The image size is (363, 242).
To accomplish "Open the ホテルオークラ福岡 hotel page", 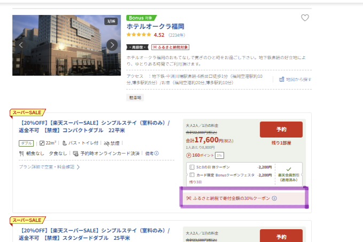I will 155,26.
